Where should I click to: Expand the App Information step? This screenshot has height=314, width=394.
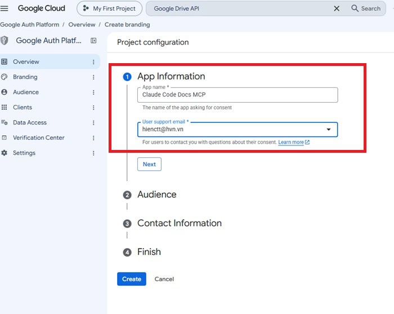pyautogui.click(x=164, y=77)
